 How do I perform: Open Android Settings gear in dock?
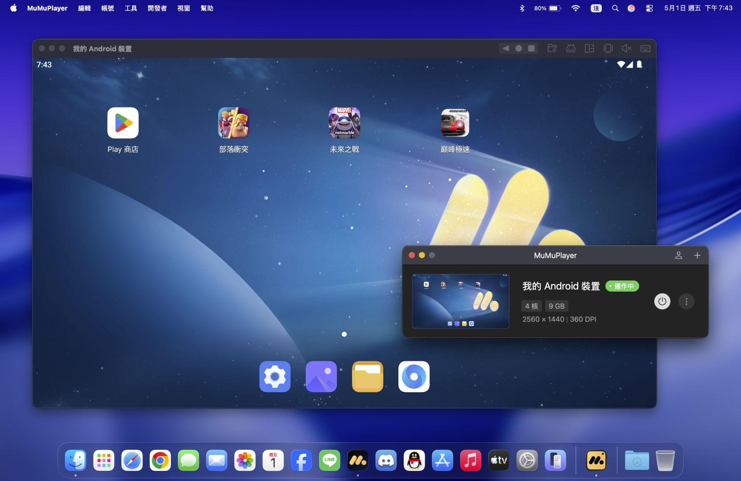(x=275, y=377)
